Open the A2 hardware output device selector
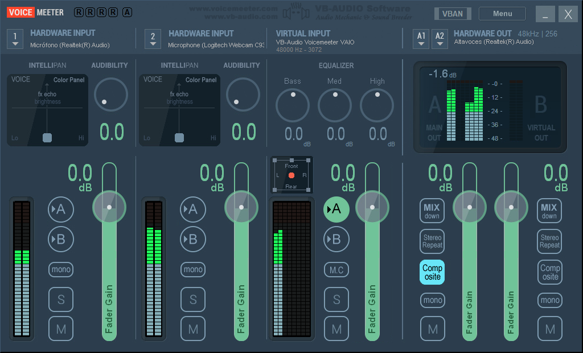 440,39
